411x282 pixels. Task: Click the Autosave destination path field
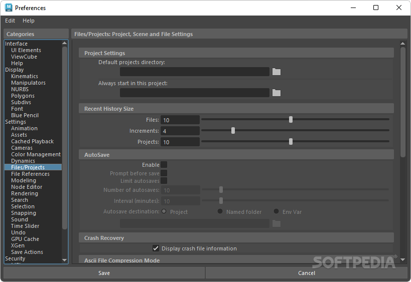tap(195, 223)
